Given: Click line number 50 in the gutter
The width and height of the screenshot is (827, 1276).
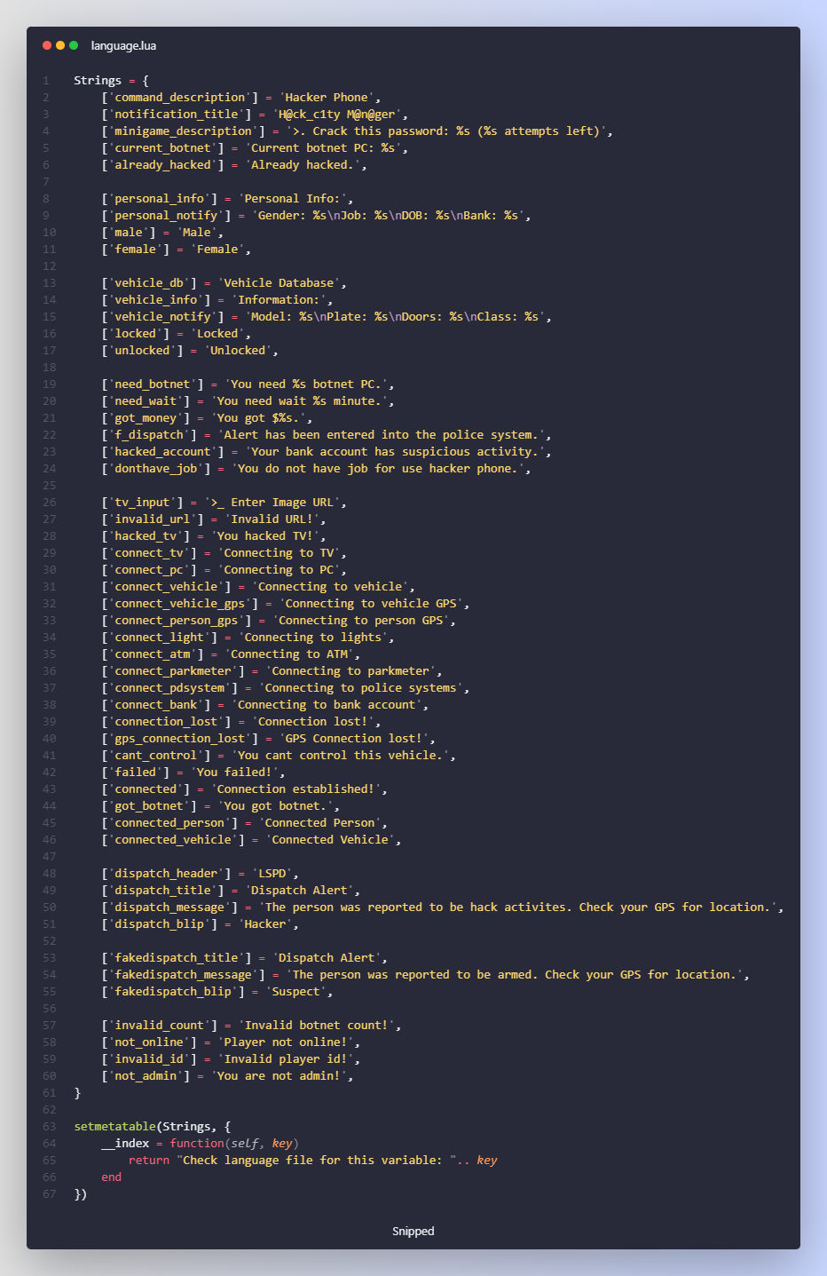Looking at the screenshot, I should [x=49, y=907].
